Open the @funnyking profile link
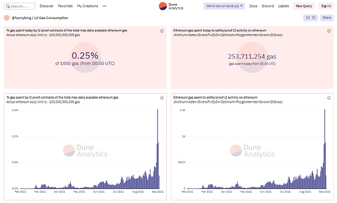Image resolution: width=337 pixels, height=203 pixels. coord(21,18)
